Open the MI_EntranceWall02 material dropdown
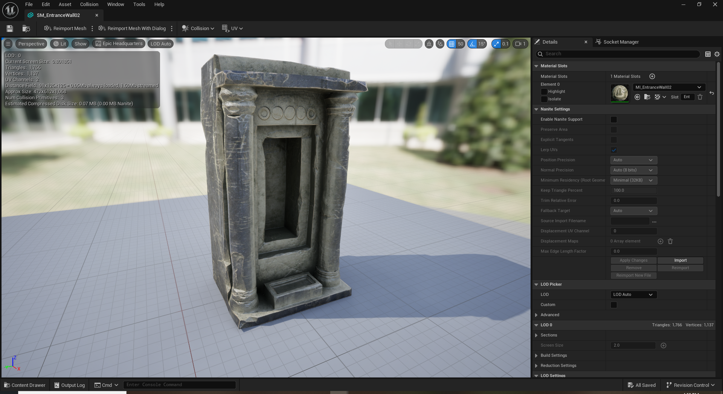The image size is (723, 394). (669, 87)
